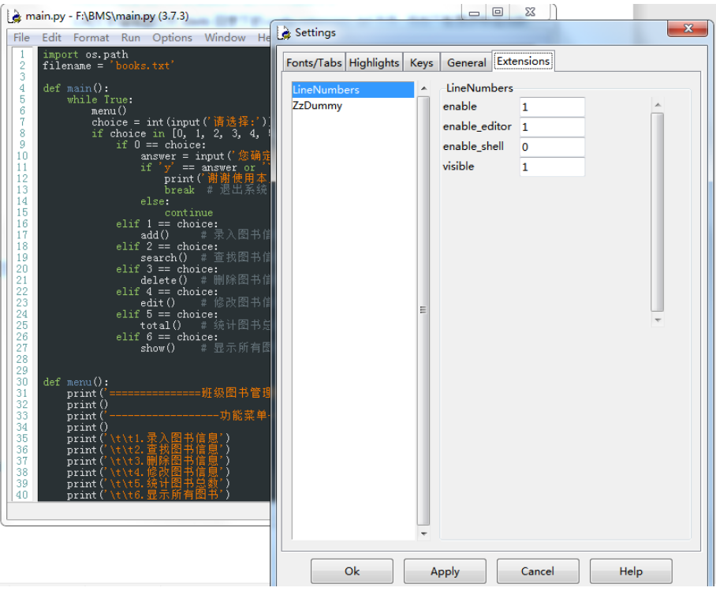Open the Options menu
This screenshot has height=595, width=716.
pyautogui.click(x=172, y=37)
